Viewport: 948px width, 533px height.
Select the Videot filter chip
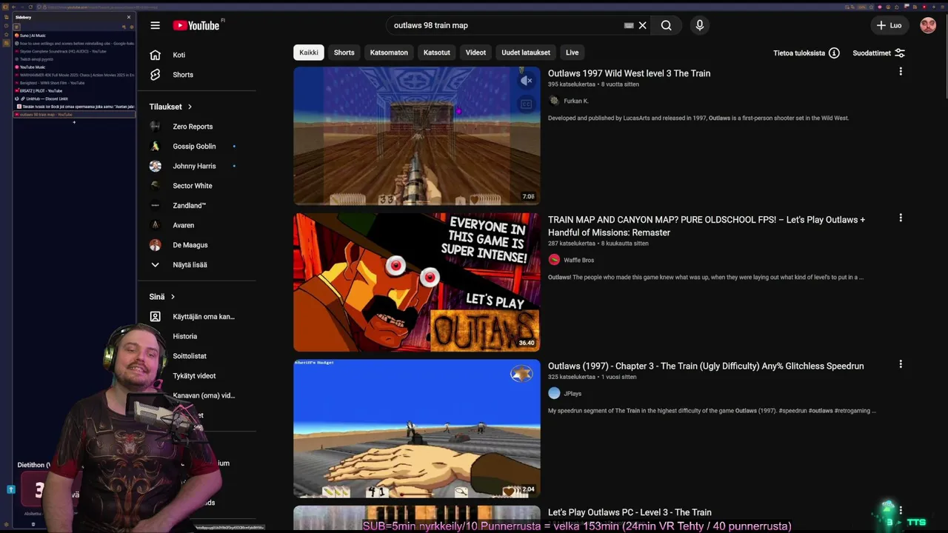[x=475, y=53]
